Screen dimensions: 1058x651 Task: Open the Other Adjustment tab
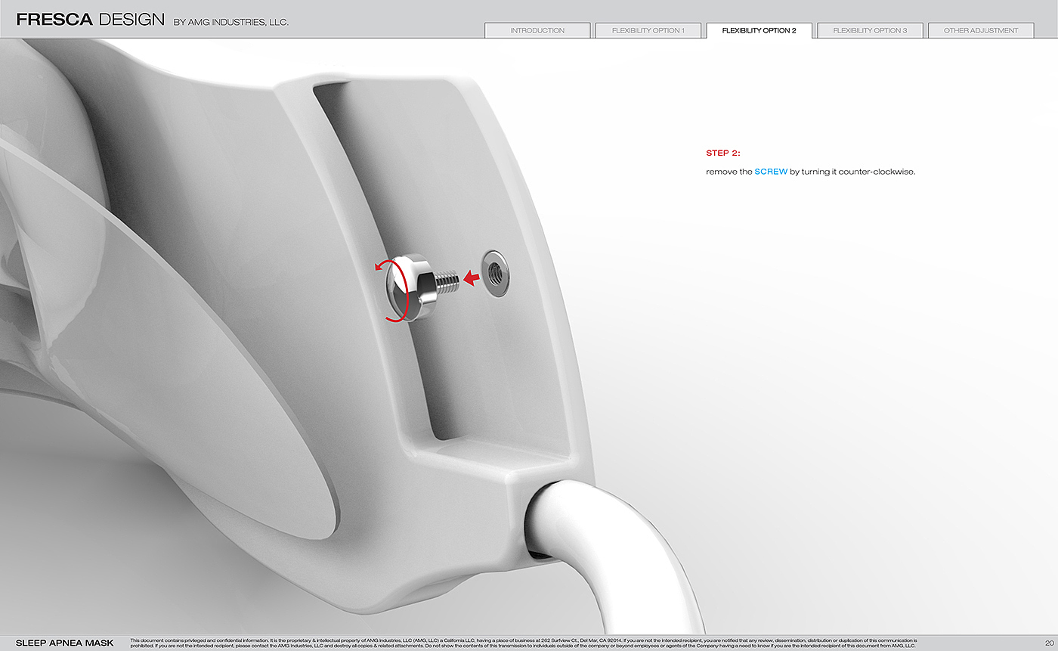coord(981,30)
